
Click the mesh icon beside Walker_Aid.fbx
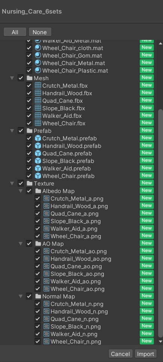coord(38,116)
